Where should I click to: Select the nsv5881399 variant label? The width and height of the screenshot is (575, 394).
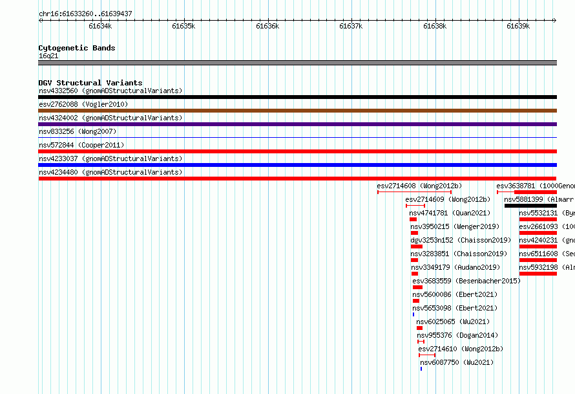pyautogui.click(x=539, y=199)
